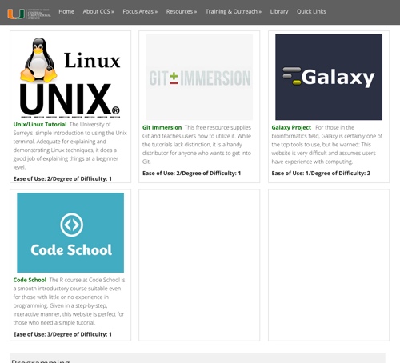Click the Center for Computational Science wordmark

click(39, 14)
